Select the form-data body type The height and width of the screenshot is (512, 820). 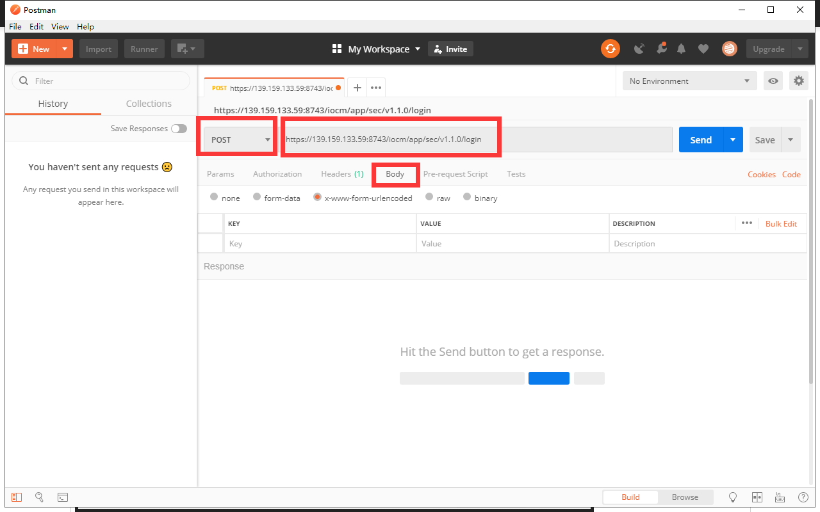[x=257, y=197]
